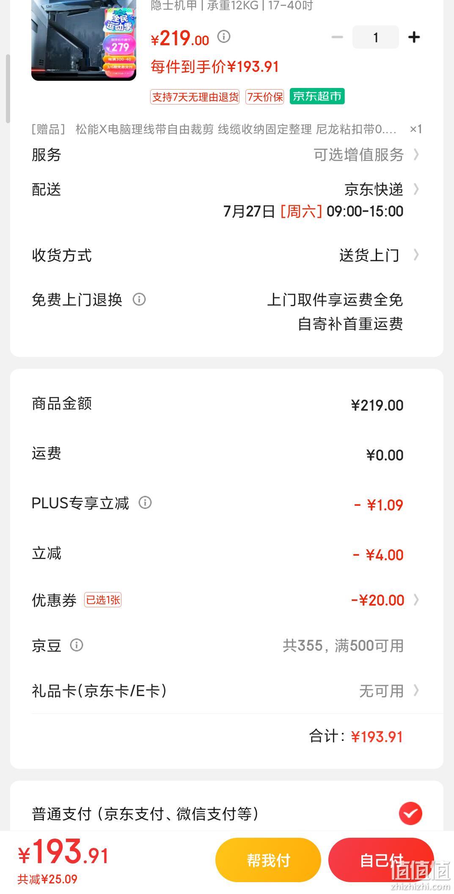Viewport: 454px width, 894px height.
Task: Increase quantity with the plus icon
Action: [x=414, y=37]
